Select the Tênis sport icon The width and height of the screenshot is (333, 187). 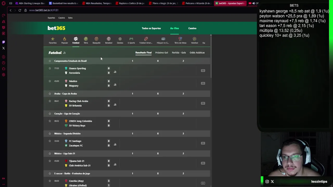(86, 40)
